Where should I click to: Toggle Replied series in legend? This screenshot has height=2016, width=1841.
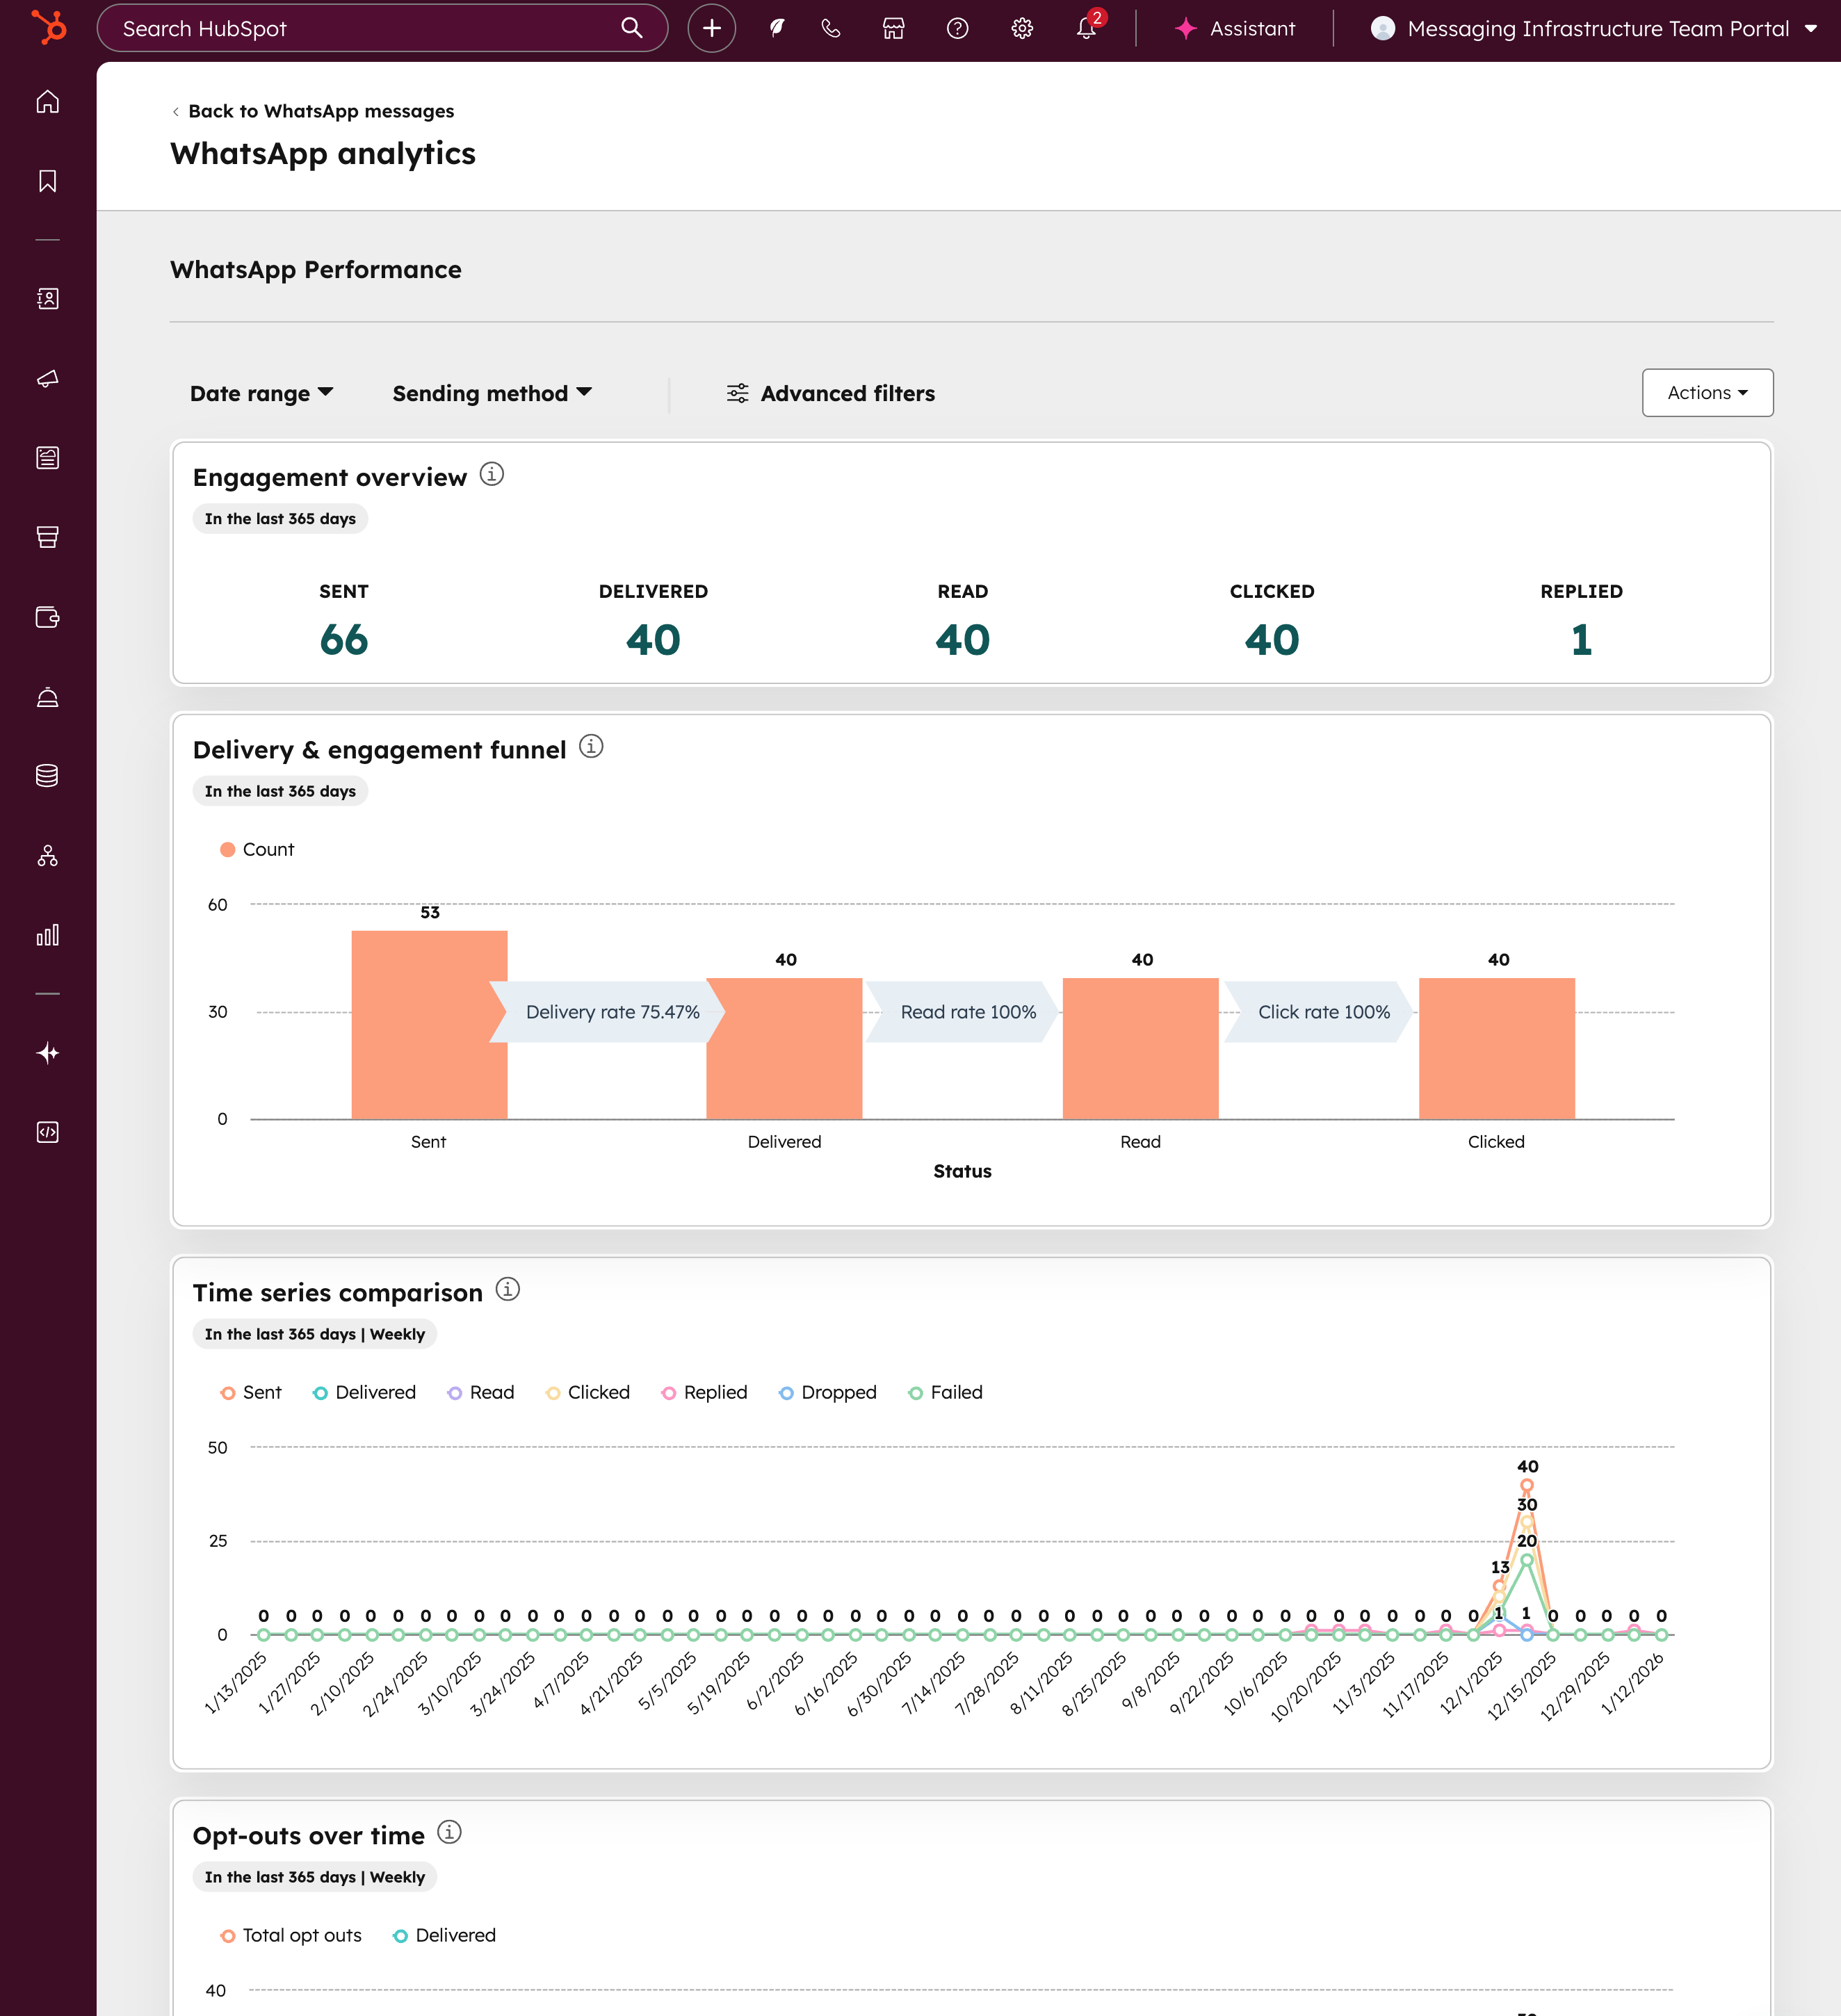pyautogui.click(x=705, y=1392)
